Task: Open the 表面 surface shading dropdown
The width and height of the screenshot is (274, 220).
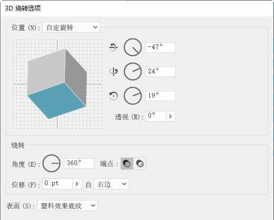Action: pos(68,205)
